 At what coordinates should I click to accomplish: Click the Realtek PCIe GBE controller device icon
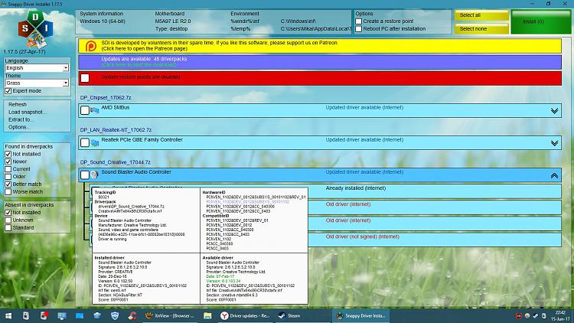pos(95,142)
